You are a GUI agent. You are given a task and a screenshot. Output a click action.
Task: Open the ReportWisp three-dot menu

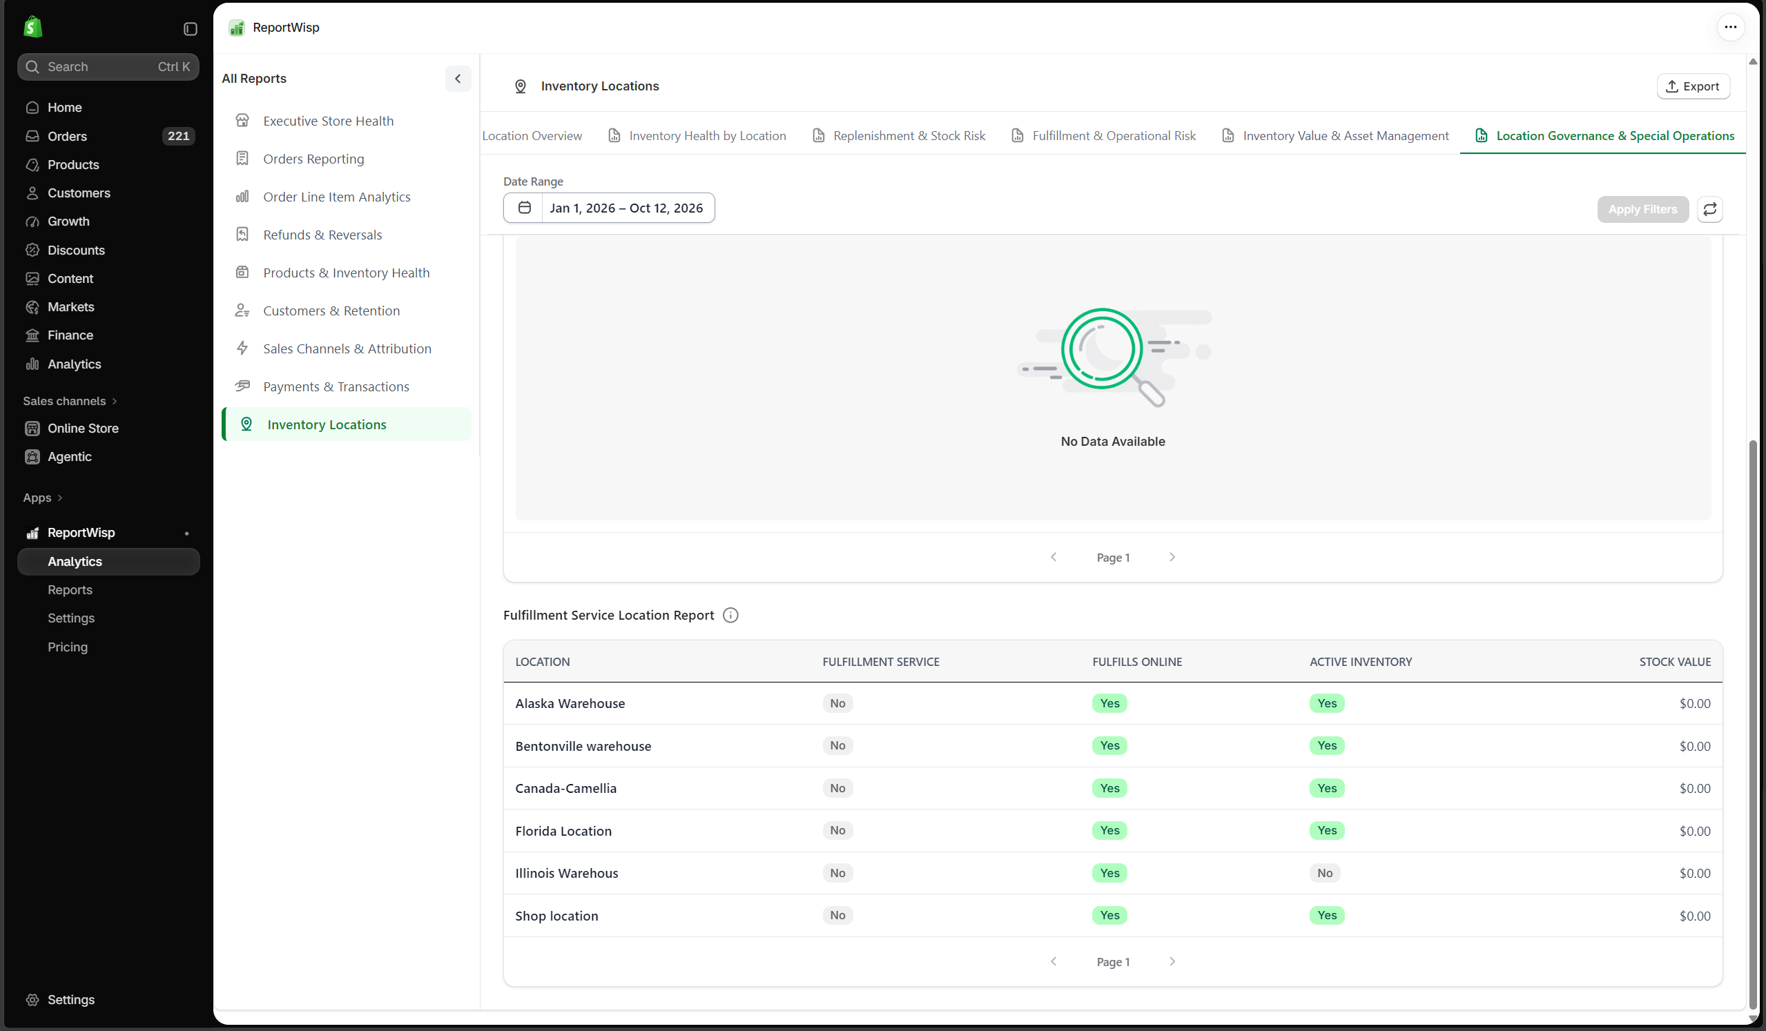(1730, 28)
